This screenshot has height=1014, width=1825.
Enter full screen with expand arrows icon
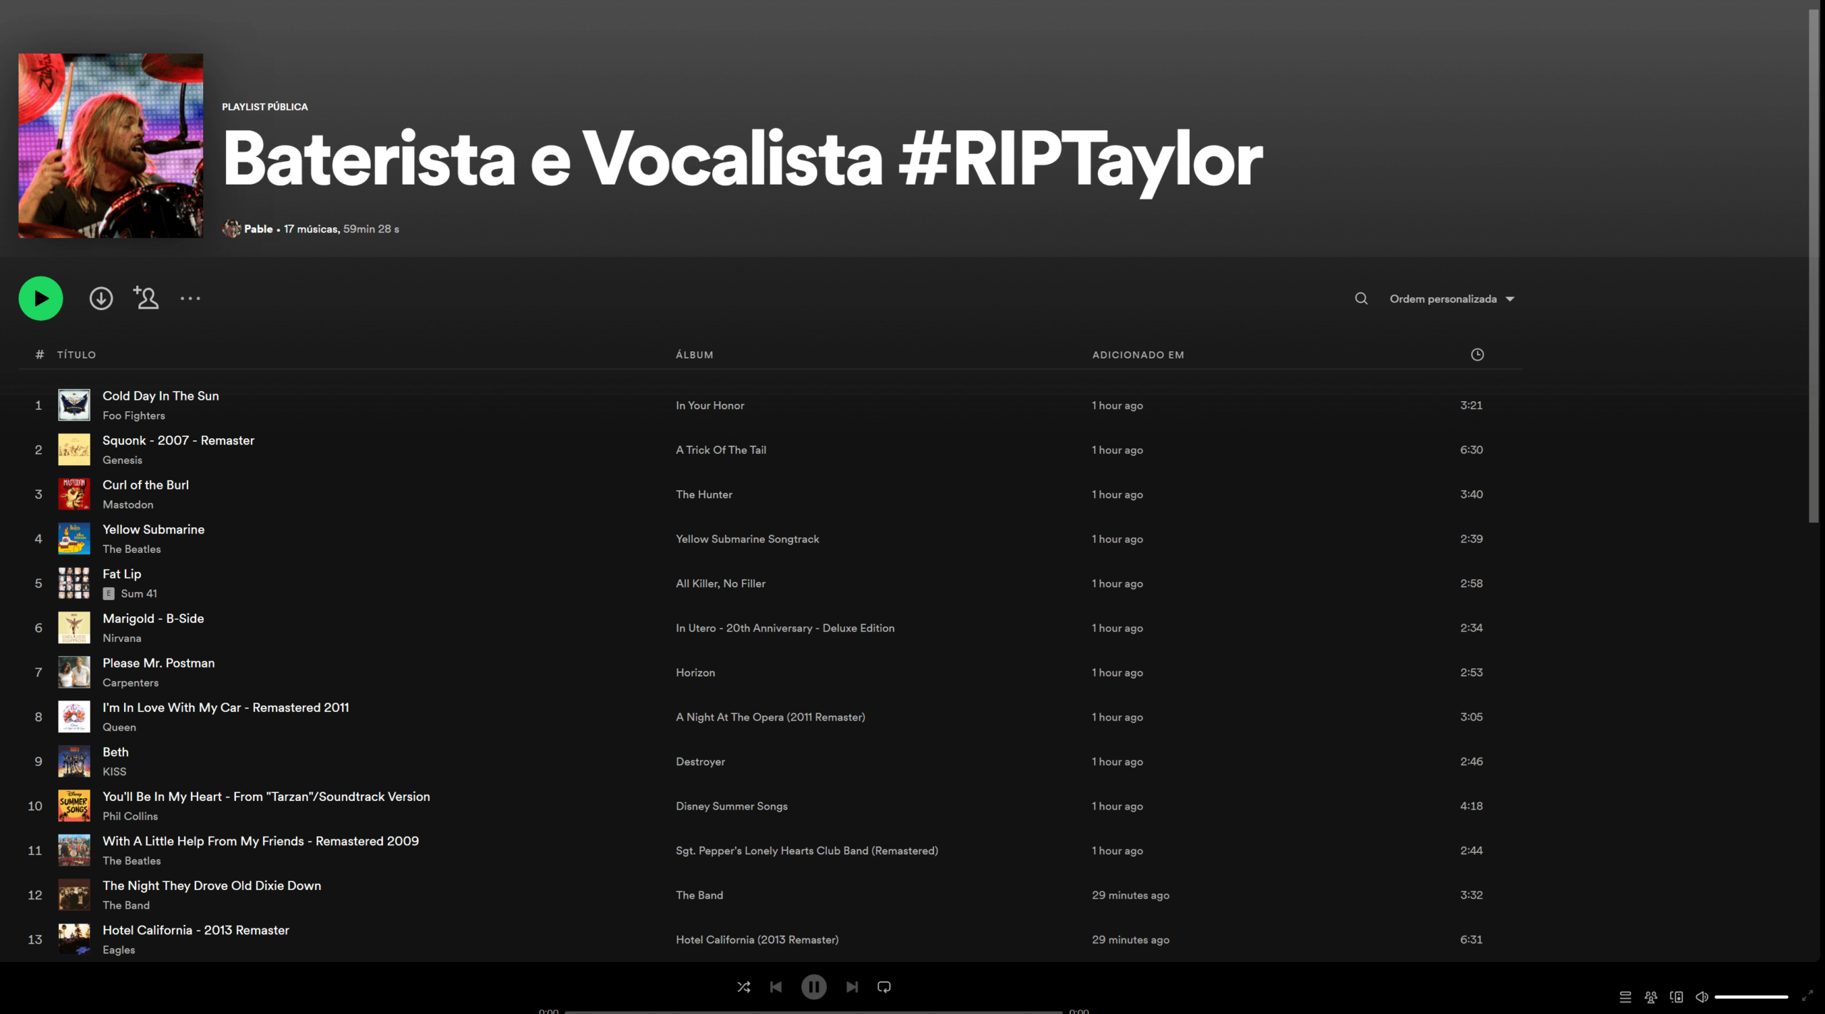pos(1807,996)
